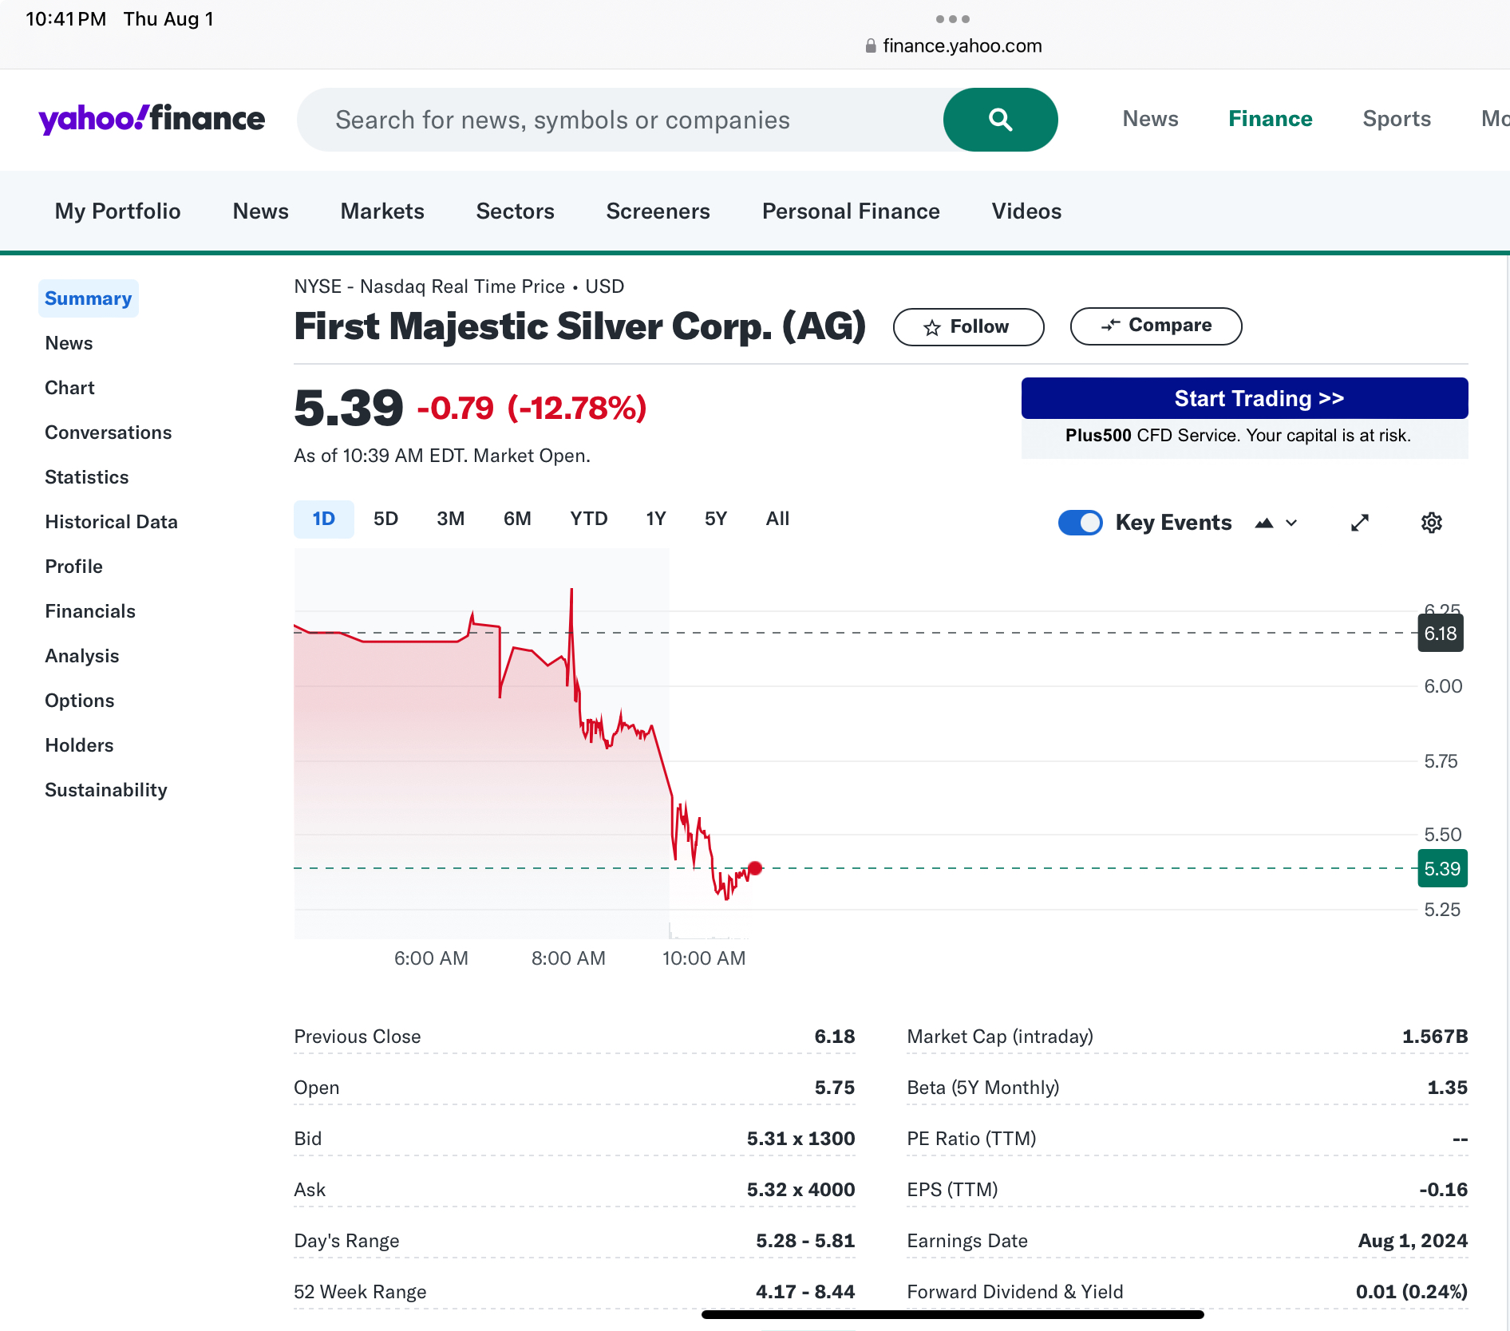Screen dimensions: 1510x1331
Task: Click the lock icon by URL
Action: tap(871, 46)
